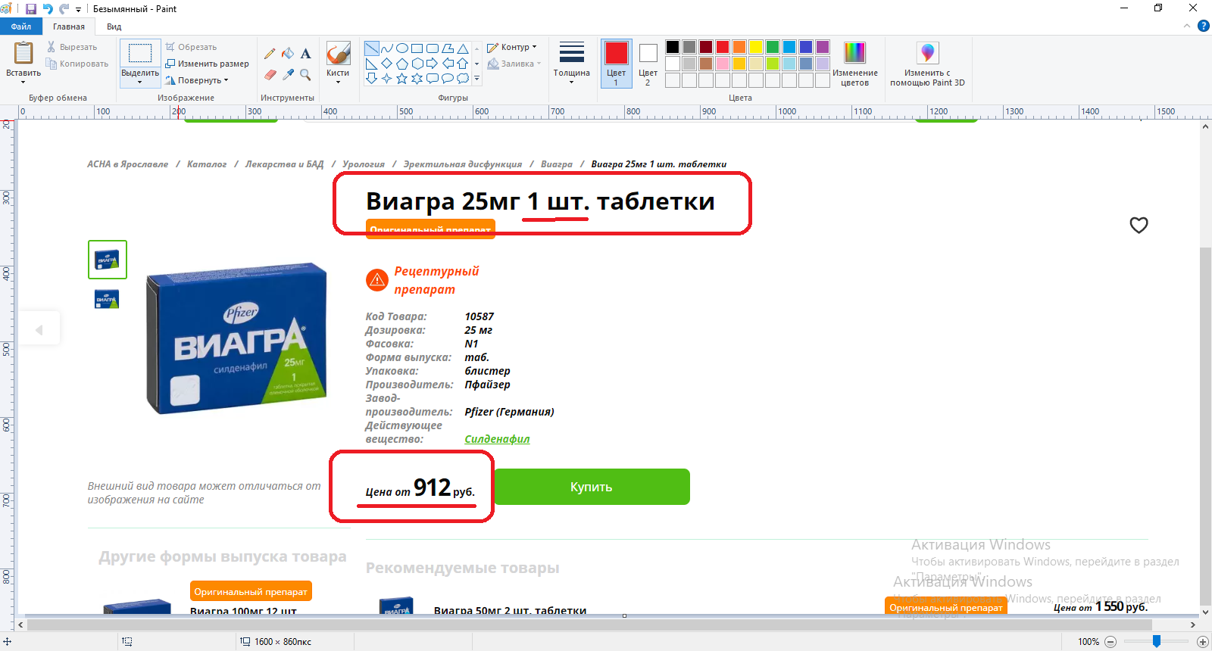Click the zoom in plus button
The width and height of the screenshot is (1212, 651).
pos(1202,642)
